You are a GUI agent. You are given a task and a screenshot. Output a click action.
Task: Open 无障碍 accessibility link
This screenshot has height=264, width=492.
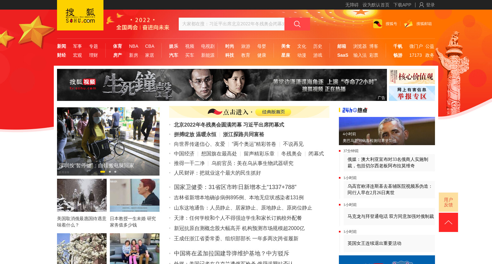(352, 5)
